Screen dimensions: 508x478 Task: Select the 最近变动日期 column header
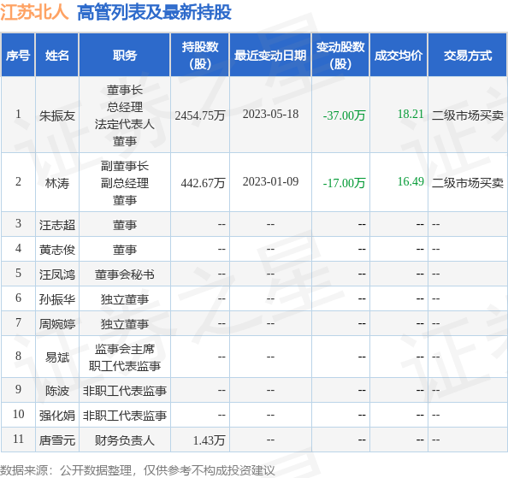click(x=270, y=56)
